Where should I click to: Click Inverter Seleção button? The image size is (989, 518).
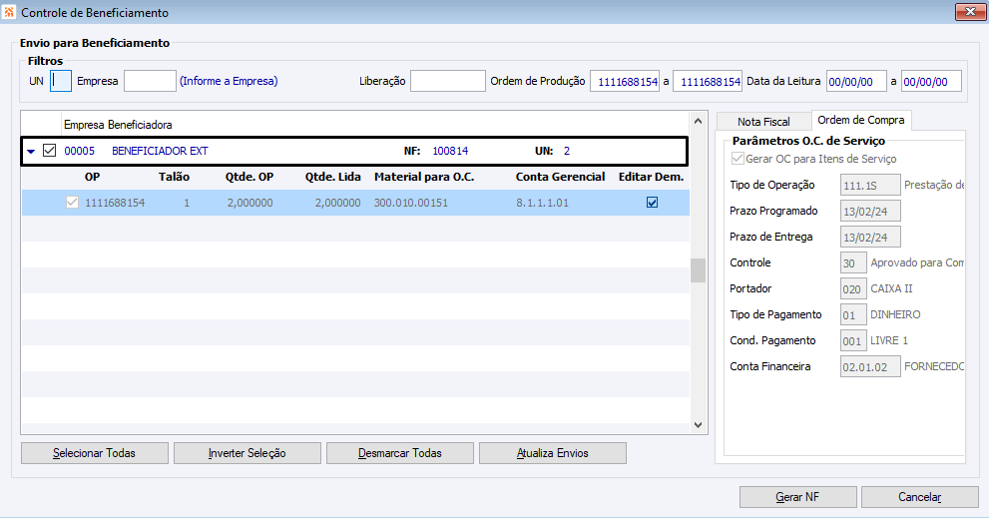click(x=247, y=453)
